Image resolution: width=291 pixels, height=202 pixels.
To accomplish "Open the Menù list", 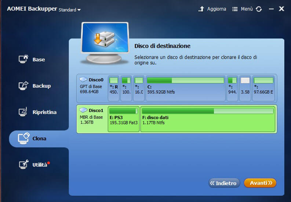I will point(243,9).
